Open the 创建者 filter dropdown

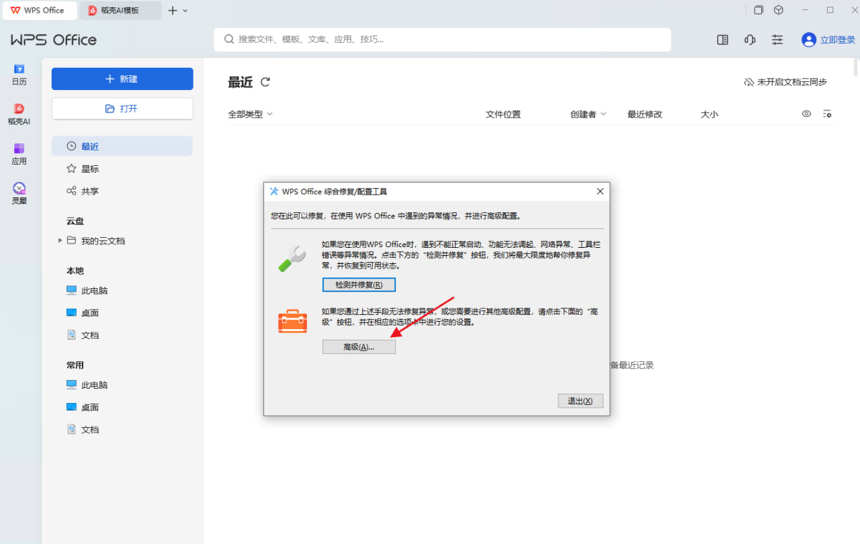[589, 114]
